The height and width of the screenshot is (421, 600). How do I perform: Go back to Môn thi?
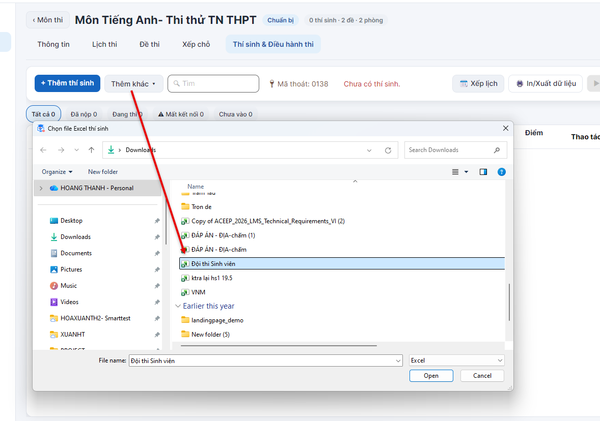pyautogui.click(x=48, y=20)
